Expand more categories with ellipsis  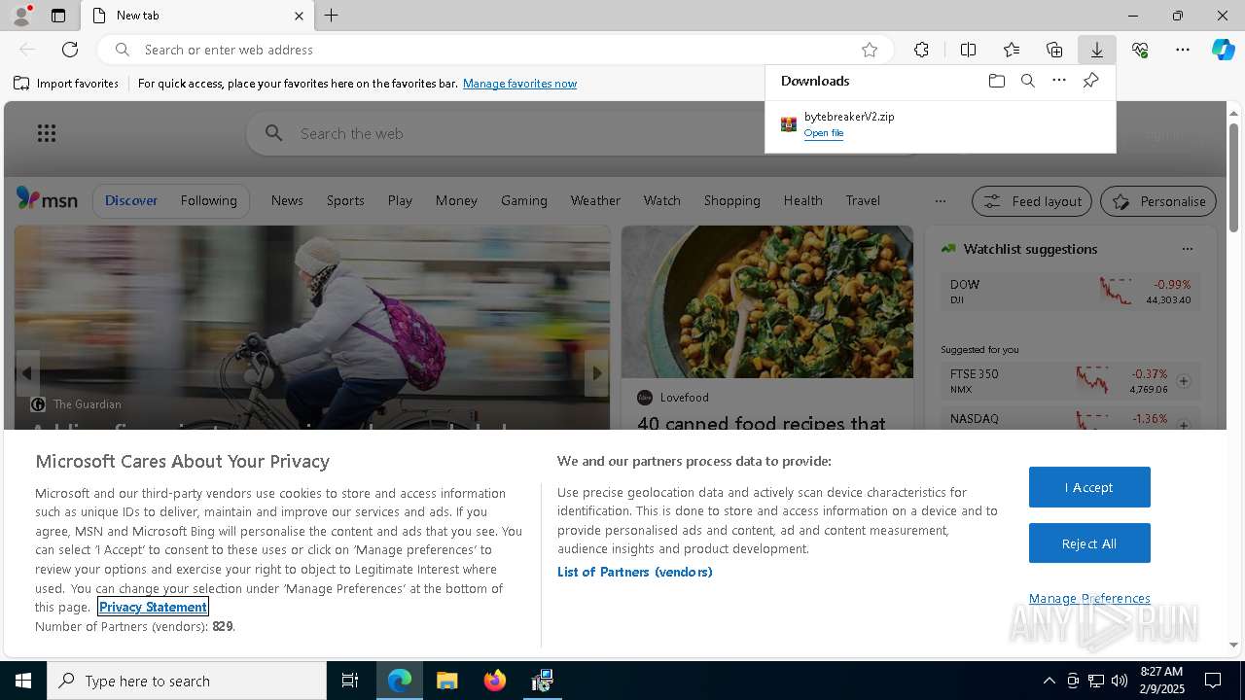[940, 201]
